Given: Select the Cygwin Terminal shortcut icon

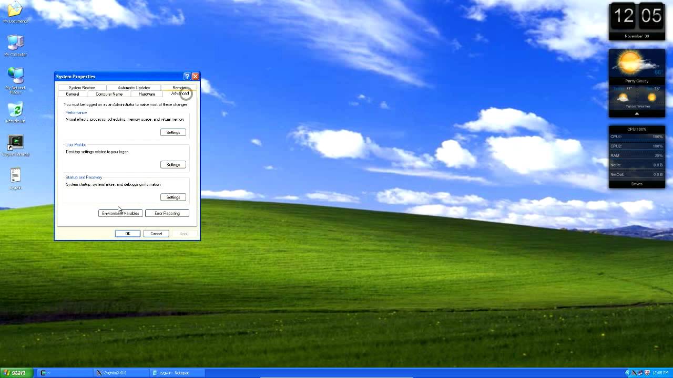Looking at the screenshot, I should 15,145.
